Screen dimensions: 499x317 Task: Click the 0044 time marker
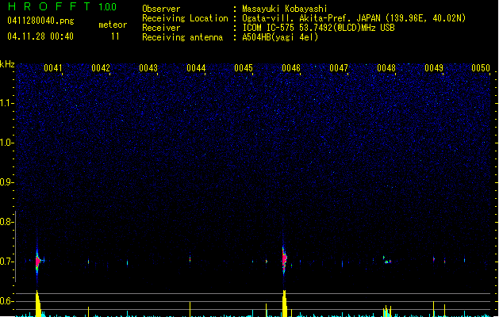click(x=196, y=68)
